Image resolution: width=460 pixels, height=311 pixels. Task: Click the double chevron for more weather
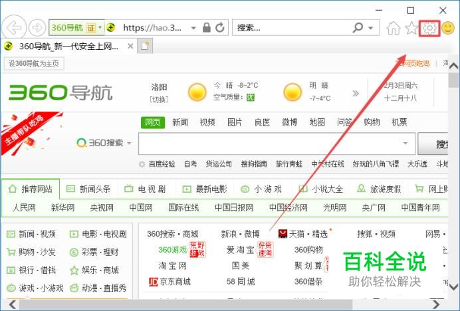pyautogui.click(x=356, y=93)
